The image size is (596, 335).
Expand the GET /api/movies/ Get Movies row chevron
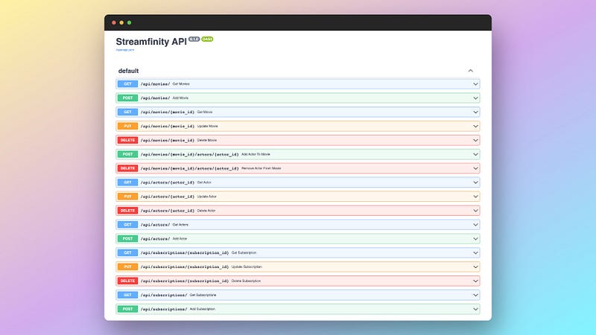pos(475,84)
